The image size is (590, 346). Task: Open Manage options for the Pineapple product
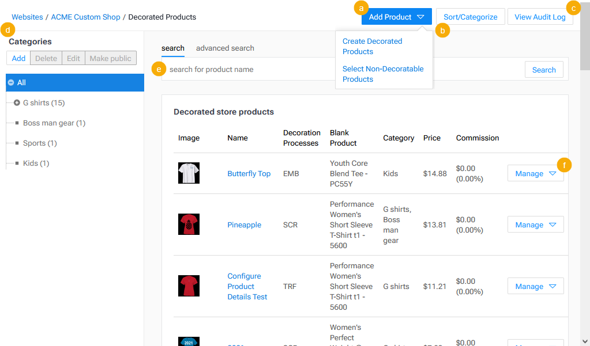535,225
